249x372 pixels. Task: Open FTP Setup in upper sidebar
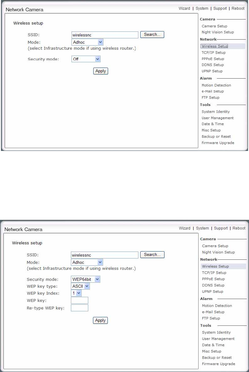[x=211, y=97]
